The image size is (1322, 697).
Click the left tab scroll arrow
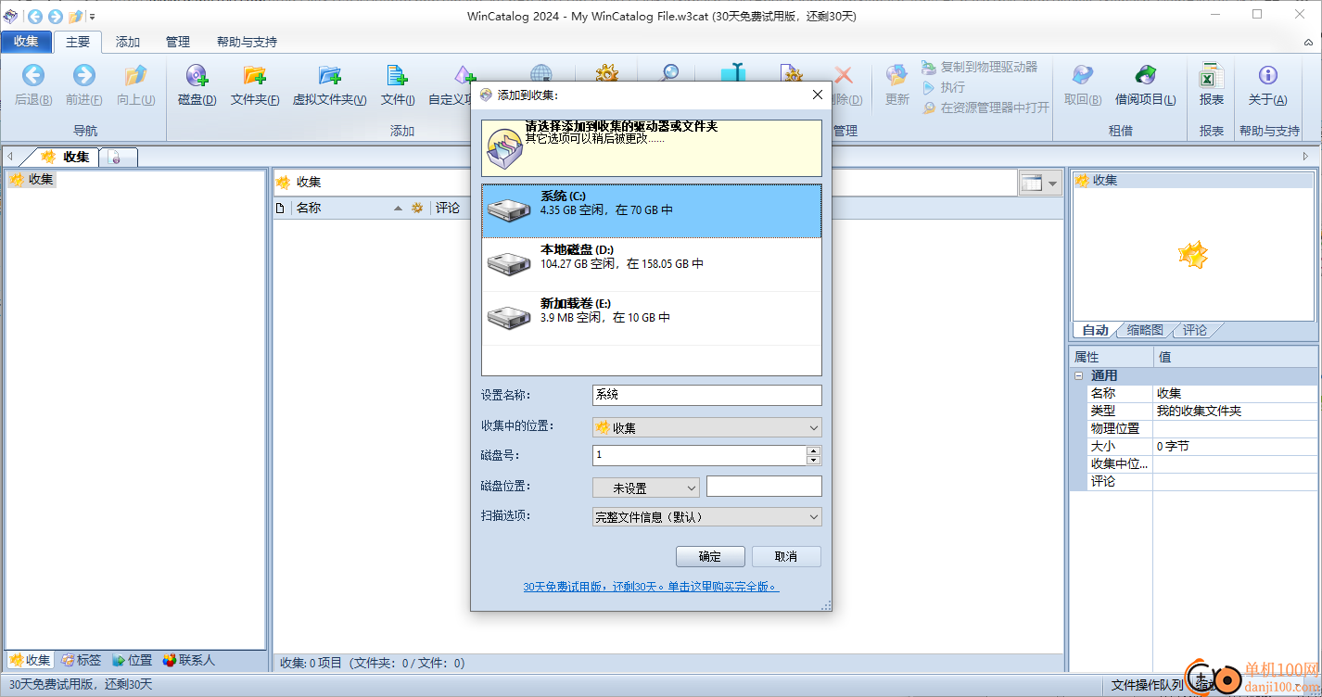(10, 157)
